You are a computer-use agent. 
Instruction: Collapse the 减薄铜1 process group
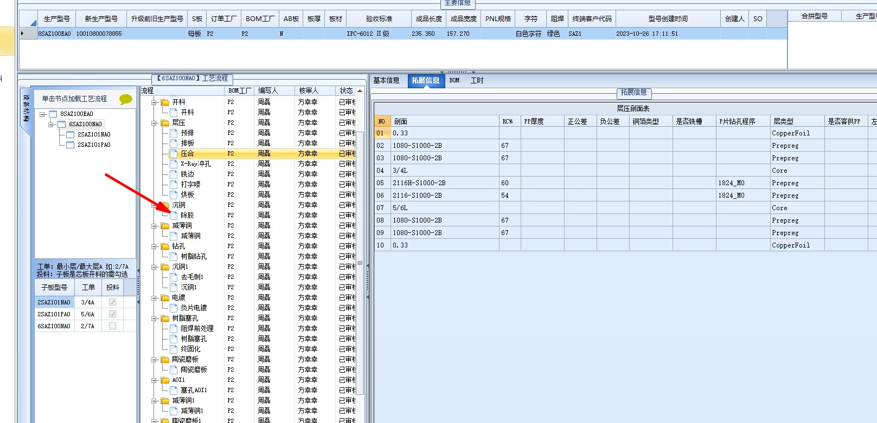click(x=155, y=401)
